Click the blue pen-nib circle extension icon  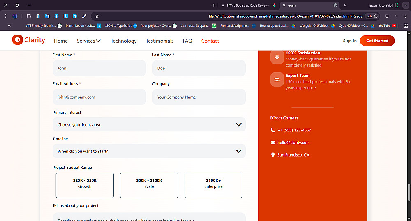pos(56,16)
